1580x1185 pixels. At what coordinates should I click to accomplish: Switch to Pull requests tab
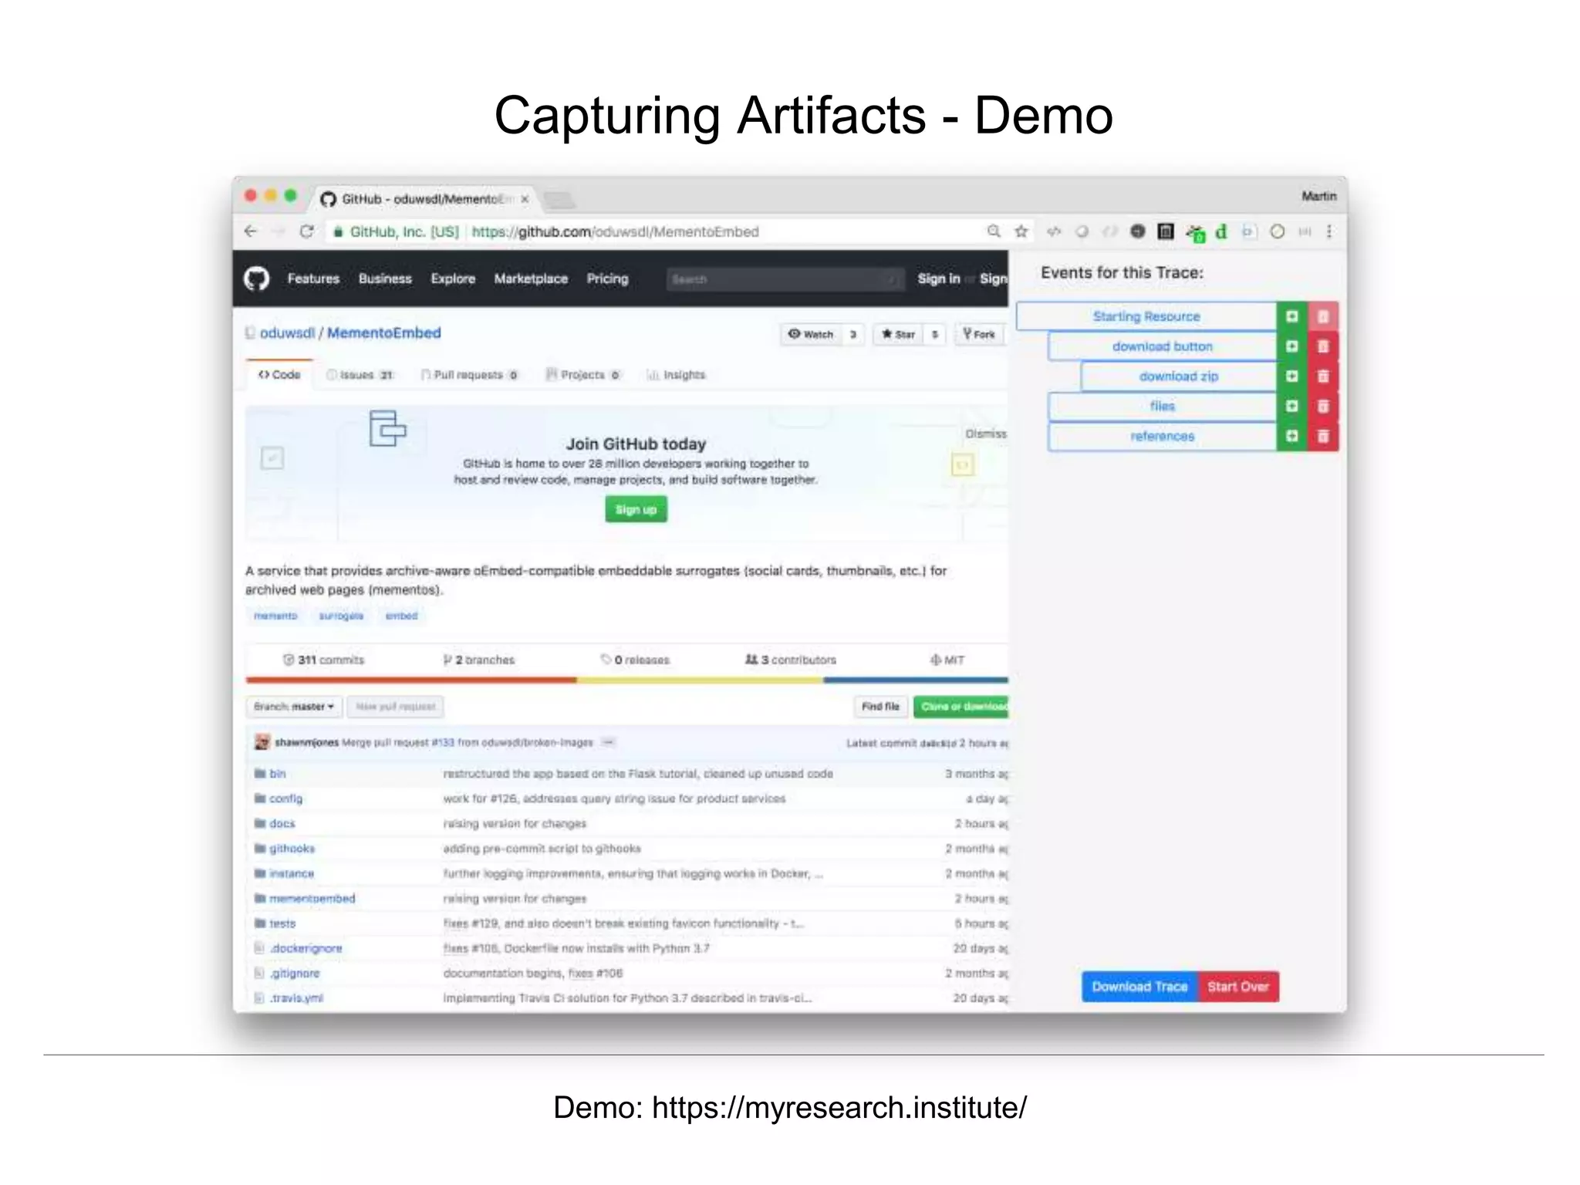pos(470,375)
